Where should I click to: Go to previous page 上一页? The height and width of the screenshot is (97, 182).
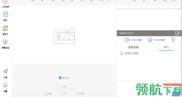click(48, 94)
